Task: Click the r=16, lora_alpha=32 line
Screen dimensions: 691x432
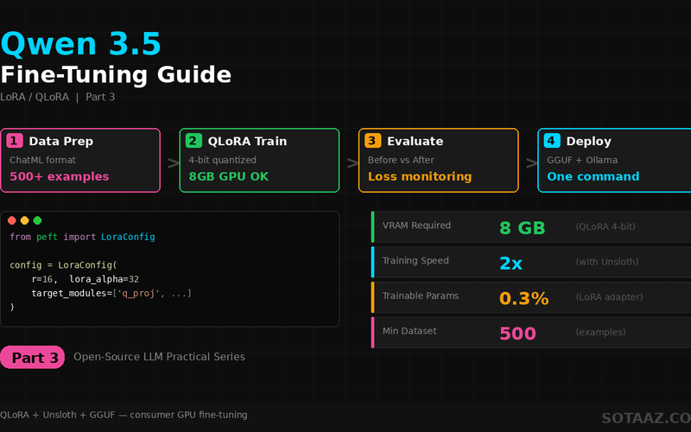Action: [x=85, y=279]
